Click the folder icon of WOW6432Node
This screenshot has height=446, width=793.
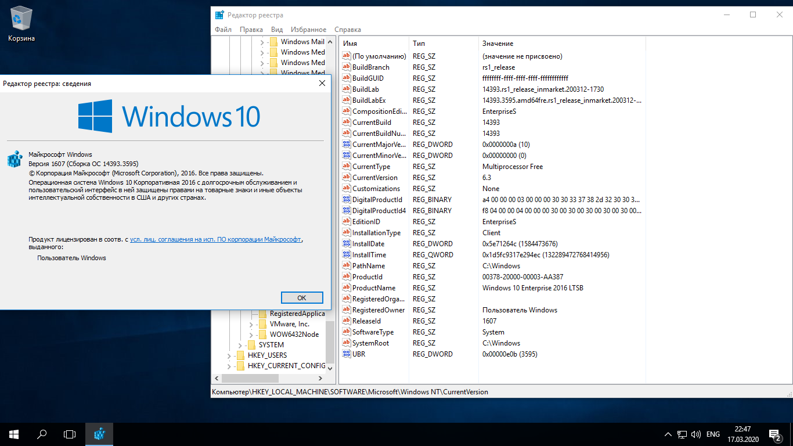[x=262, y=334]
